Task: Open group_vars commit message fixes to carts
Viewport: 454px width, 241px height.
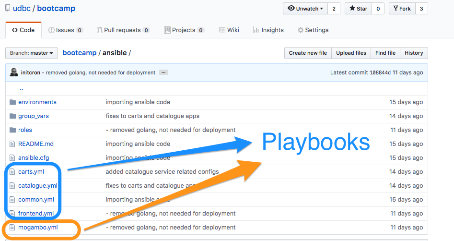Action: [152, 116]
